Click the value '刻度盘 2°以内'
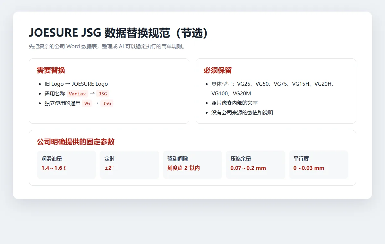The height and width of the screenshot is (244, 385). click(x=184, y=168)
